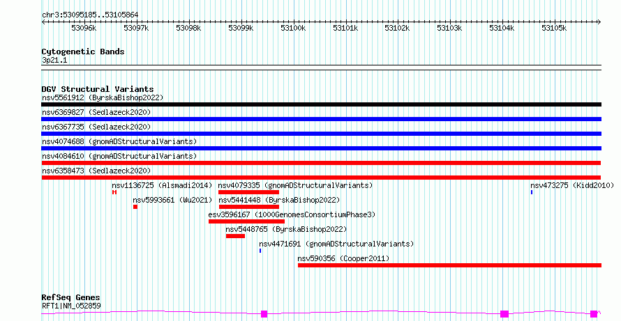Open nsv4074688 (gnomADStructuralVariants) label

pyautogui.click(x=119, y=141)
